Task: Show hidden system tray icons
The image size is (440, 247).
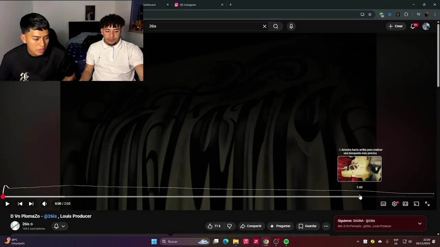Action: [x=357, y=242]
